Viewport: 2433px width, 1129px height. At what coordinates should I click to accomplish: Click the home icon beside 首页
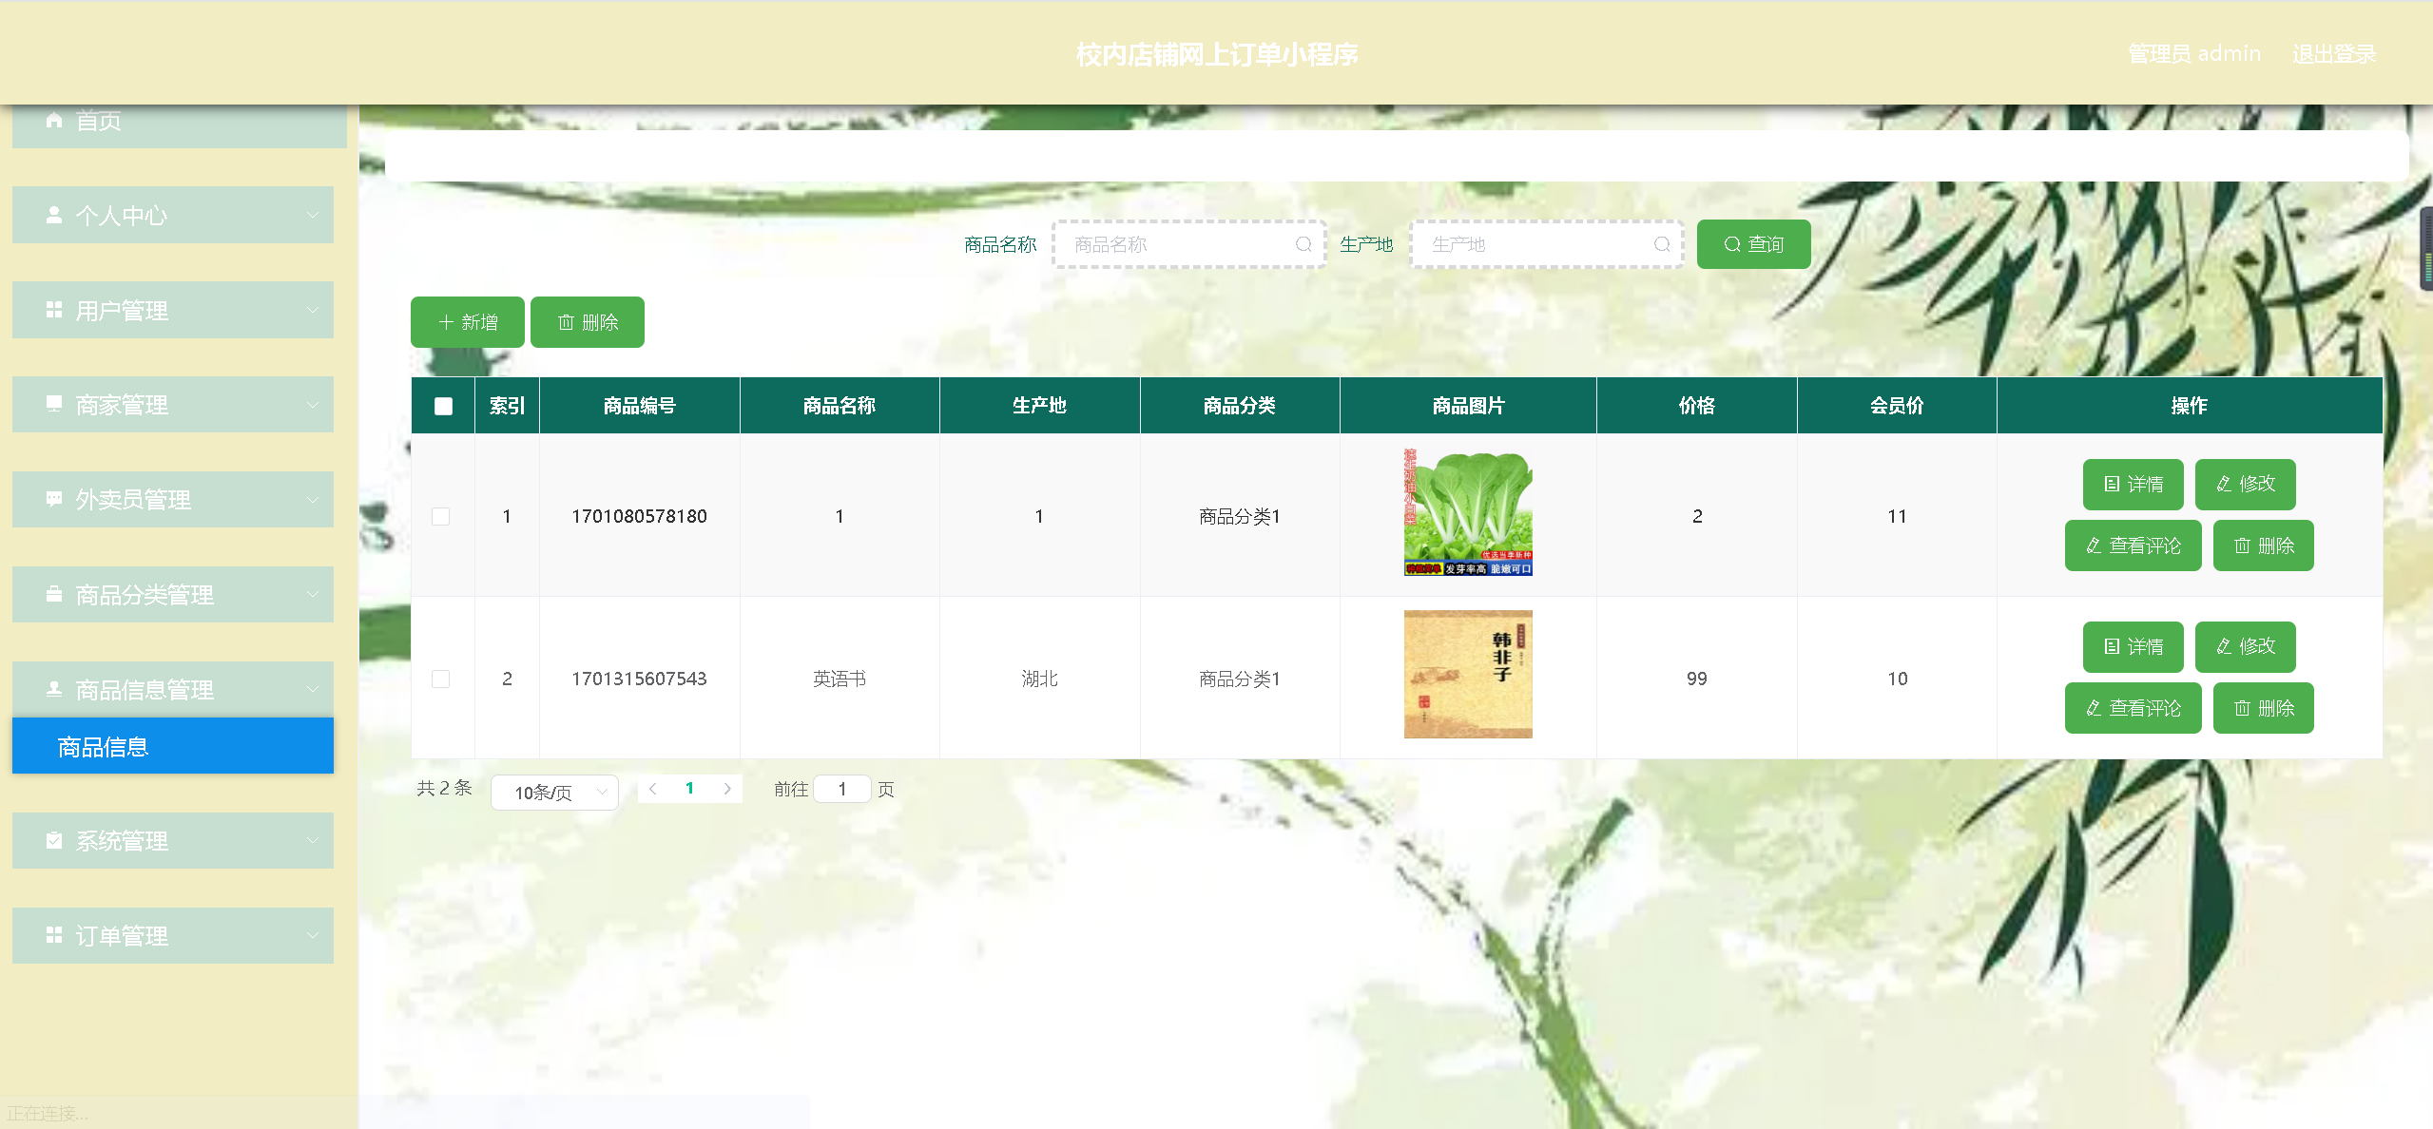point(54,121)
